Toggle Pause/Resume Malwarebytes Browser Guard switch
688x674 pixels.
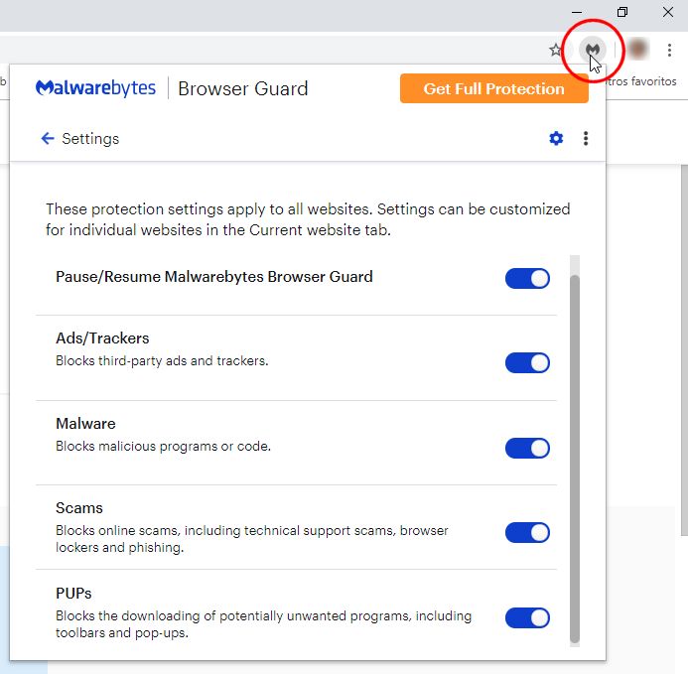click(527, 278)
